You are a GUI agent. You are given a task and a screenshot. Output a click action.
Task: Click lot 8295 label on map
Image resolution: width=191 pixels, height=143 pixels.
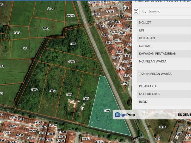(179, 134)
